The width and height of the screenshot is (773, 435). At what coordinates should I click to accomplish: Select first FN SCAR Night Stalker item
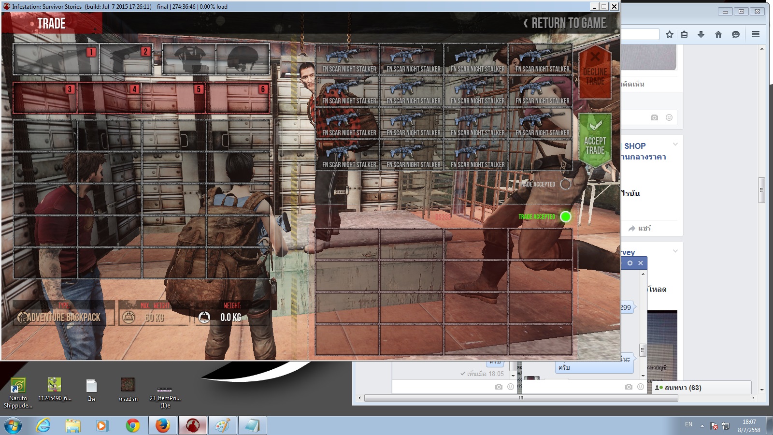pos(347,59)
